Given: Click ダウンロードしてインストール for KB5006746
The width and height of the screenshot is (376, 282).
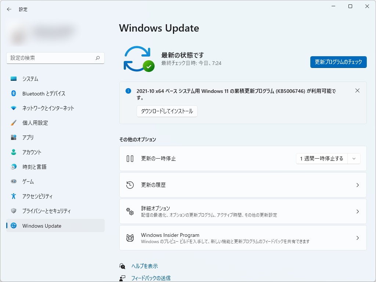Looking at the screenshot, I should click(x=167, y=111).
